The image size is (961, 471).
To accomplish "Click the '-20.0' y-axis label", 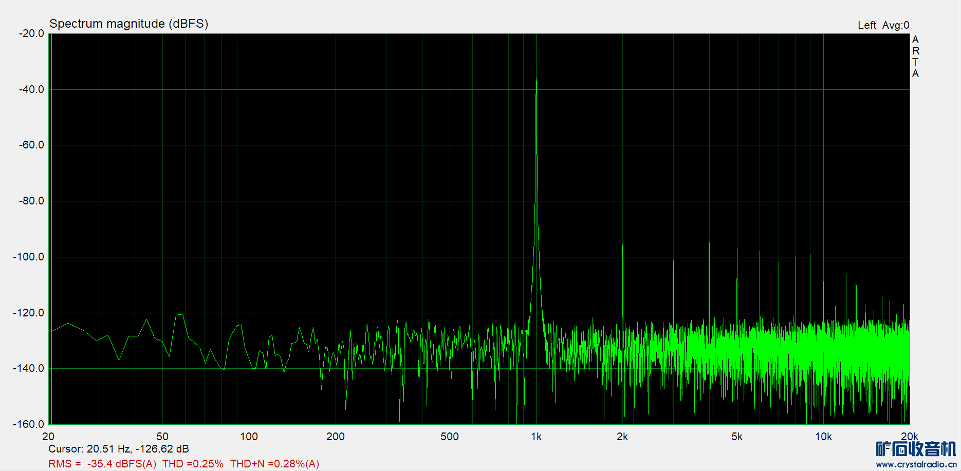I will pyautogui.click(x=31, y=33).
